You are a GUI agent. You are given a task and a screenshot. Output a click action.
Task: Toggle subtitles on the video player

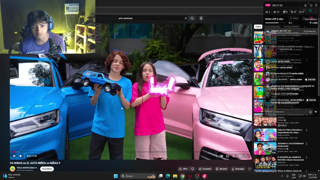coord(227,156)
